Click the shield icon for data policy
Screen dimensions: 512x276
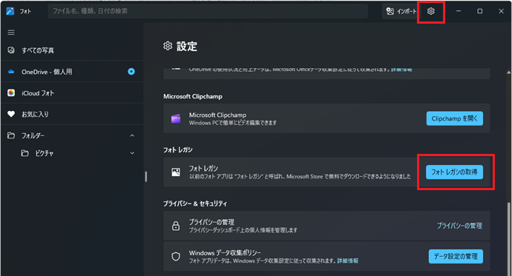pyautogui.click(x=176, y=257)
